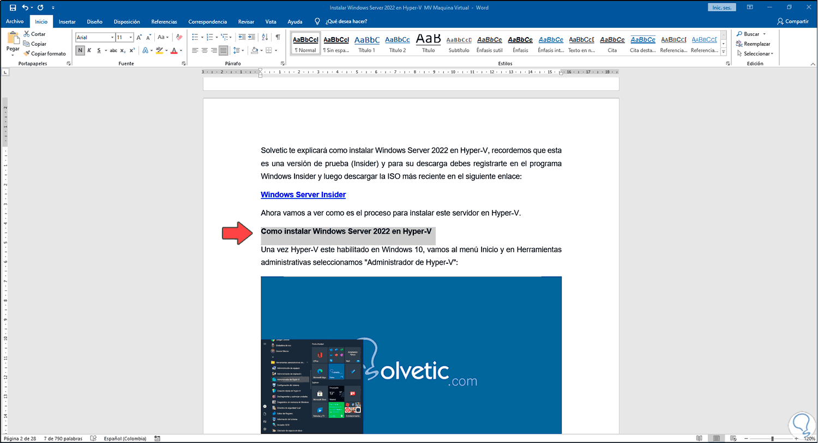Image resolution: width=818 pixels, height=443 pixels.
Task: Expand the Buscar dropdown arrow
Action: [x=765, y=34]
